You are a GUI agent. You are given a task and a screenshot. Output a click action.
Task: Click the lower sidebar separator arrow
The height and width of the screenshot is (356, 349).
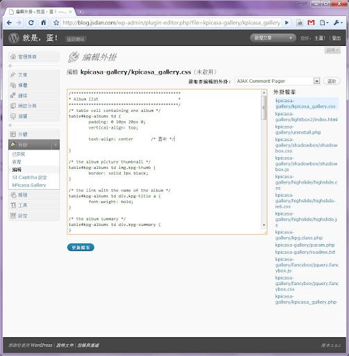[x=10, y=125]
